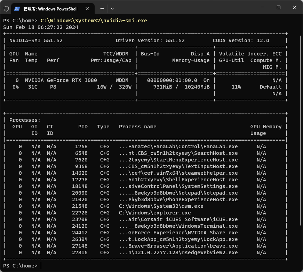Viewport: 303px width, 272px height.
Task: Click the LockApp.exe process row
Action: (x=145, y=239)
